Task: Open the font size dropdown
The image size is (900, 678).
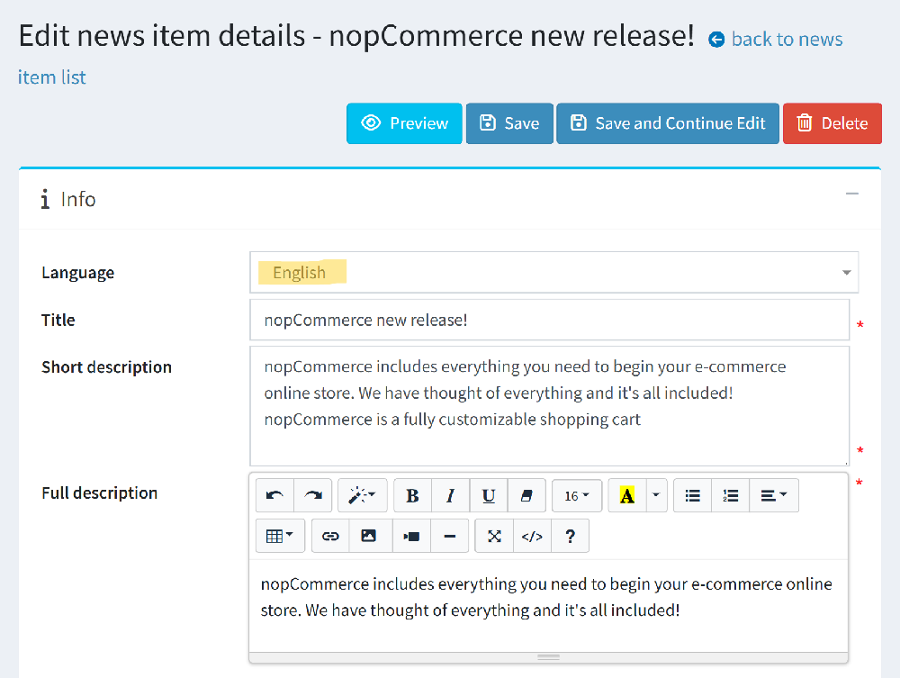Action: [x=576, y=495]
